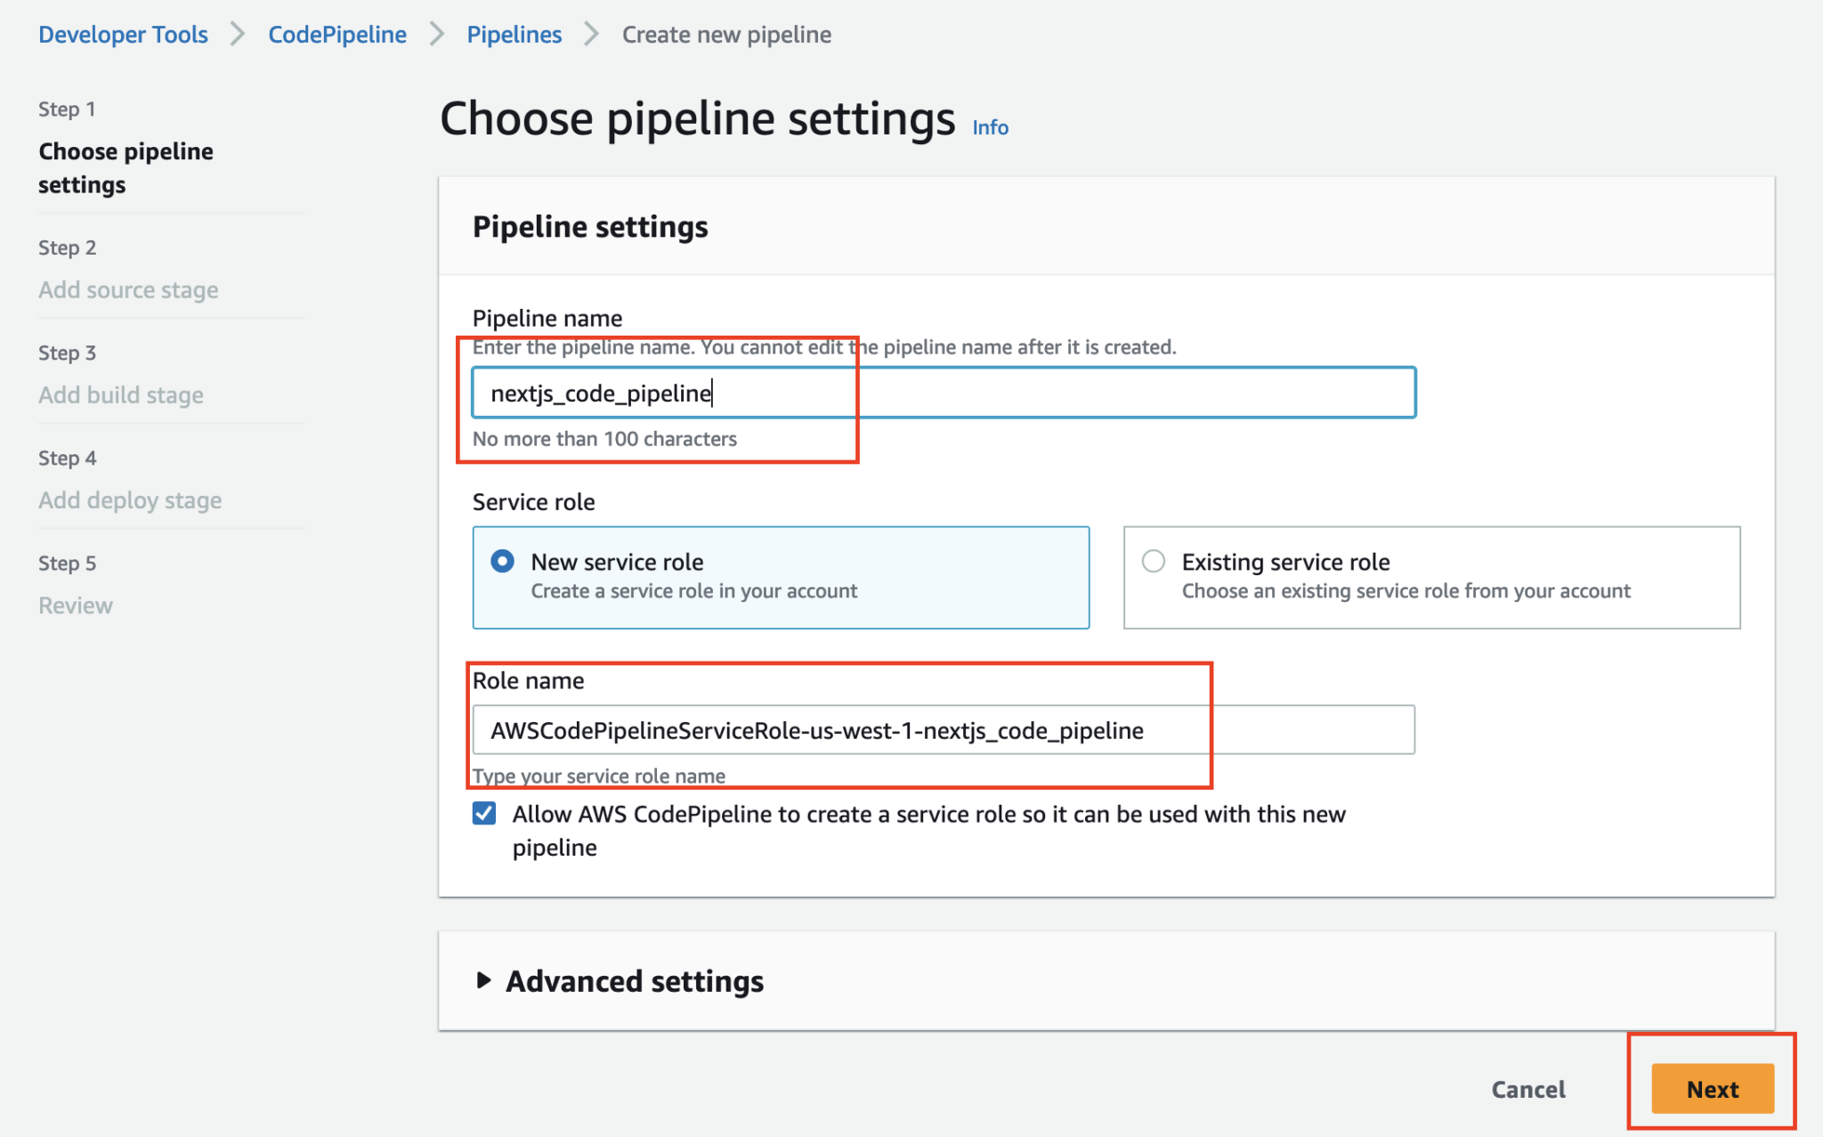Select Step 2 Add source stage

coord(128,289)
